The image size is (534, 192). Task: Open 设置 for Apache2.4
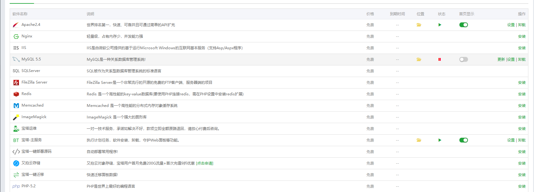click(511, 25)
